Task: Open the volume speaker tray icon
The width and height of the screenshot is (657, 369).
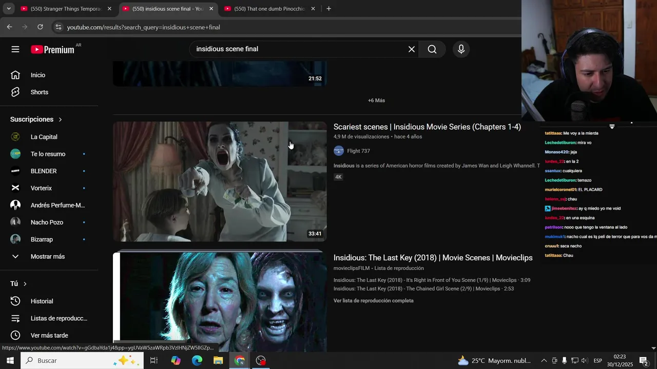Action: click(x=585, y=361)
